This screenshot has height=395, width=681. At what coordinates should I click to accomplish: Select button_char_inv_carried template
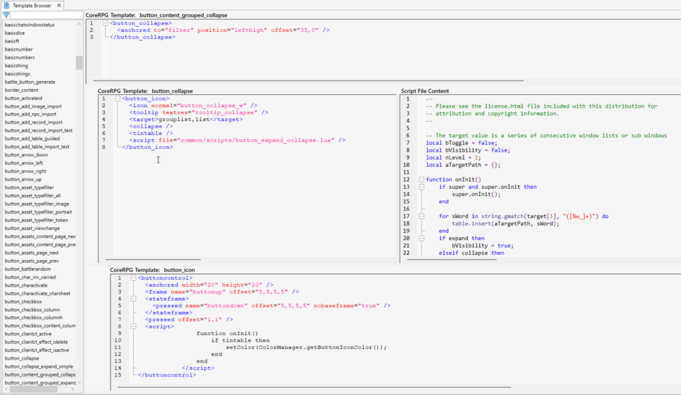pyautogui.click(x=30, y=277)
